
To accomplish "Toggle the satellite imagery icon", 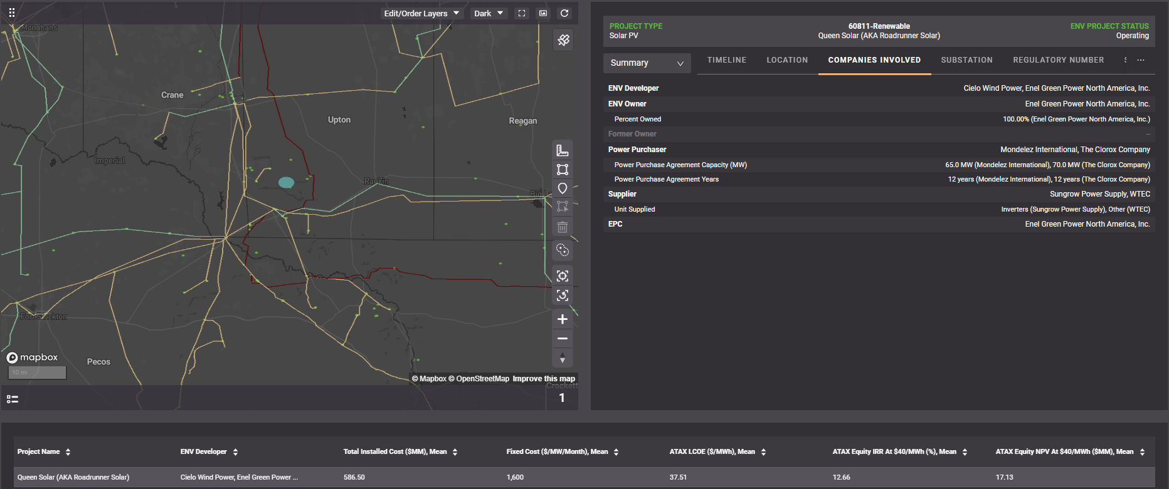I will coord(563,40).
